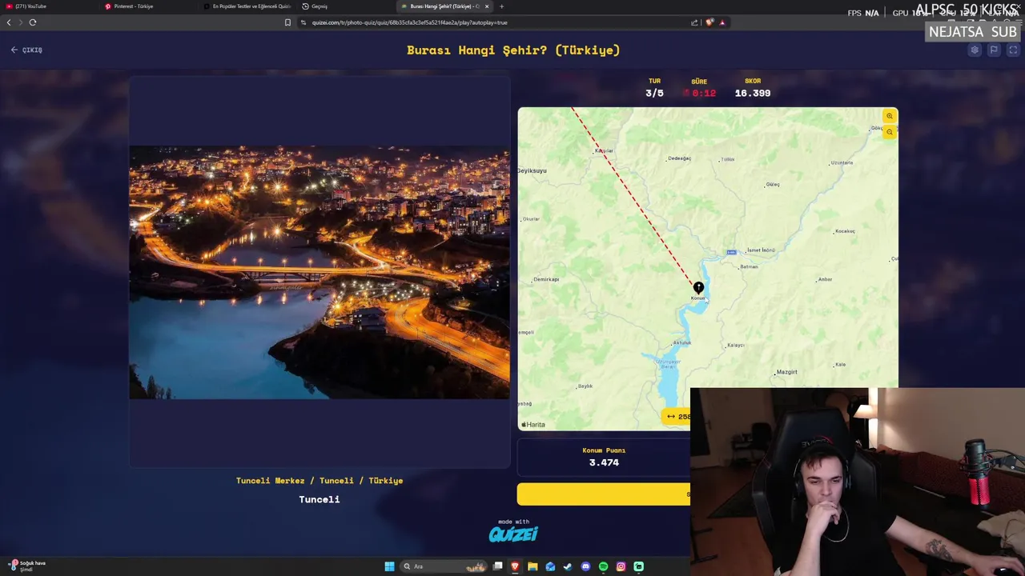Screen dimensions: 1025x576
Task: Go forward in browser history
Action: coord(20,22)
